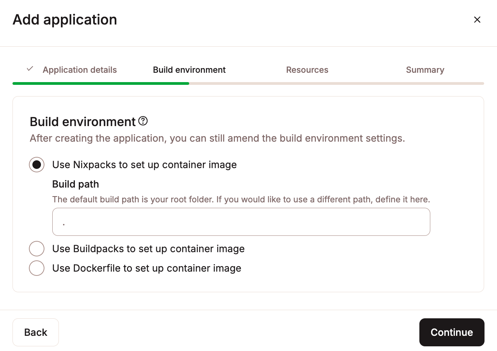Open the Application details step
This screenshot has width=497, height=351.
(x=80, y=70)
